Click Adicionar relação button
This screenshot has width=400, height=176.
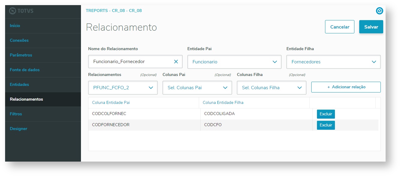(346, 87)
